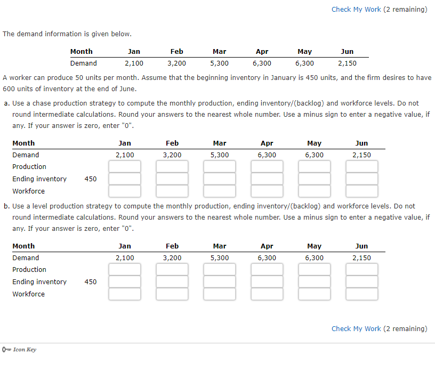This screenshot has height=378, width=435.
Task: Click June Workforce field in part a
Action: [x=361, y=191]
